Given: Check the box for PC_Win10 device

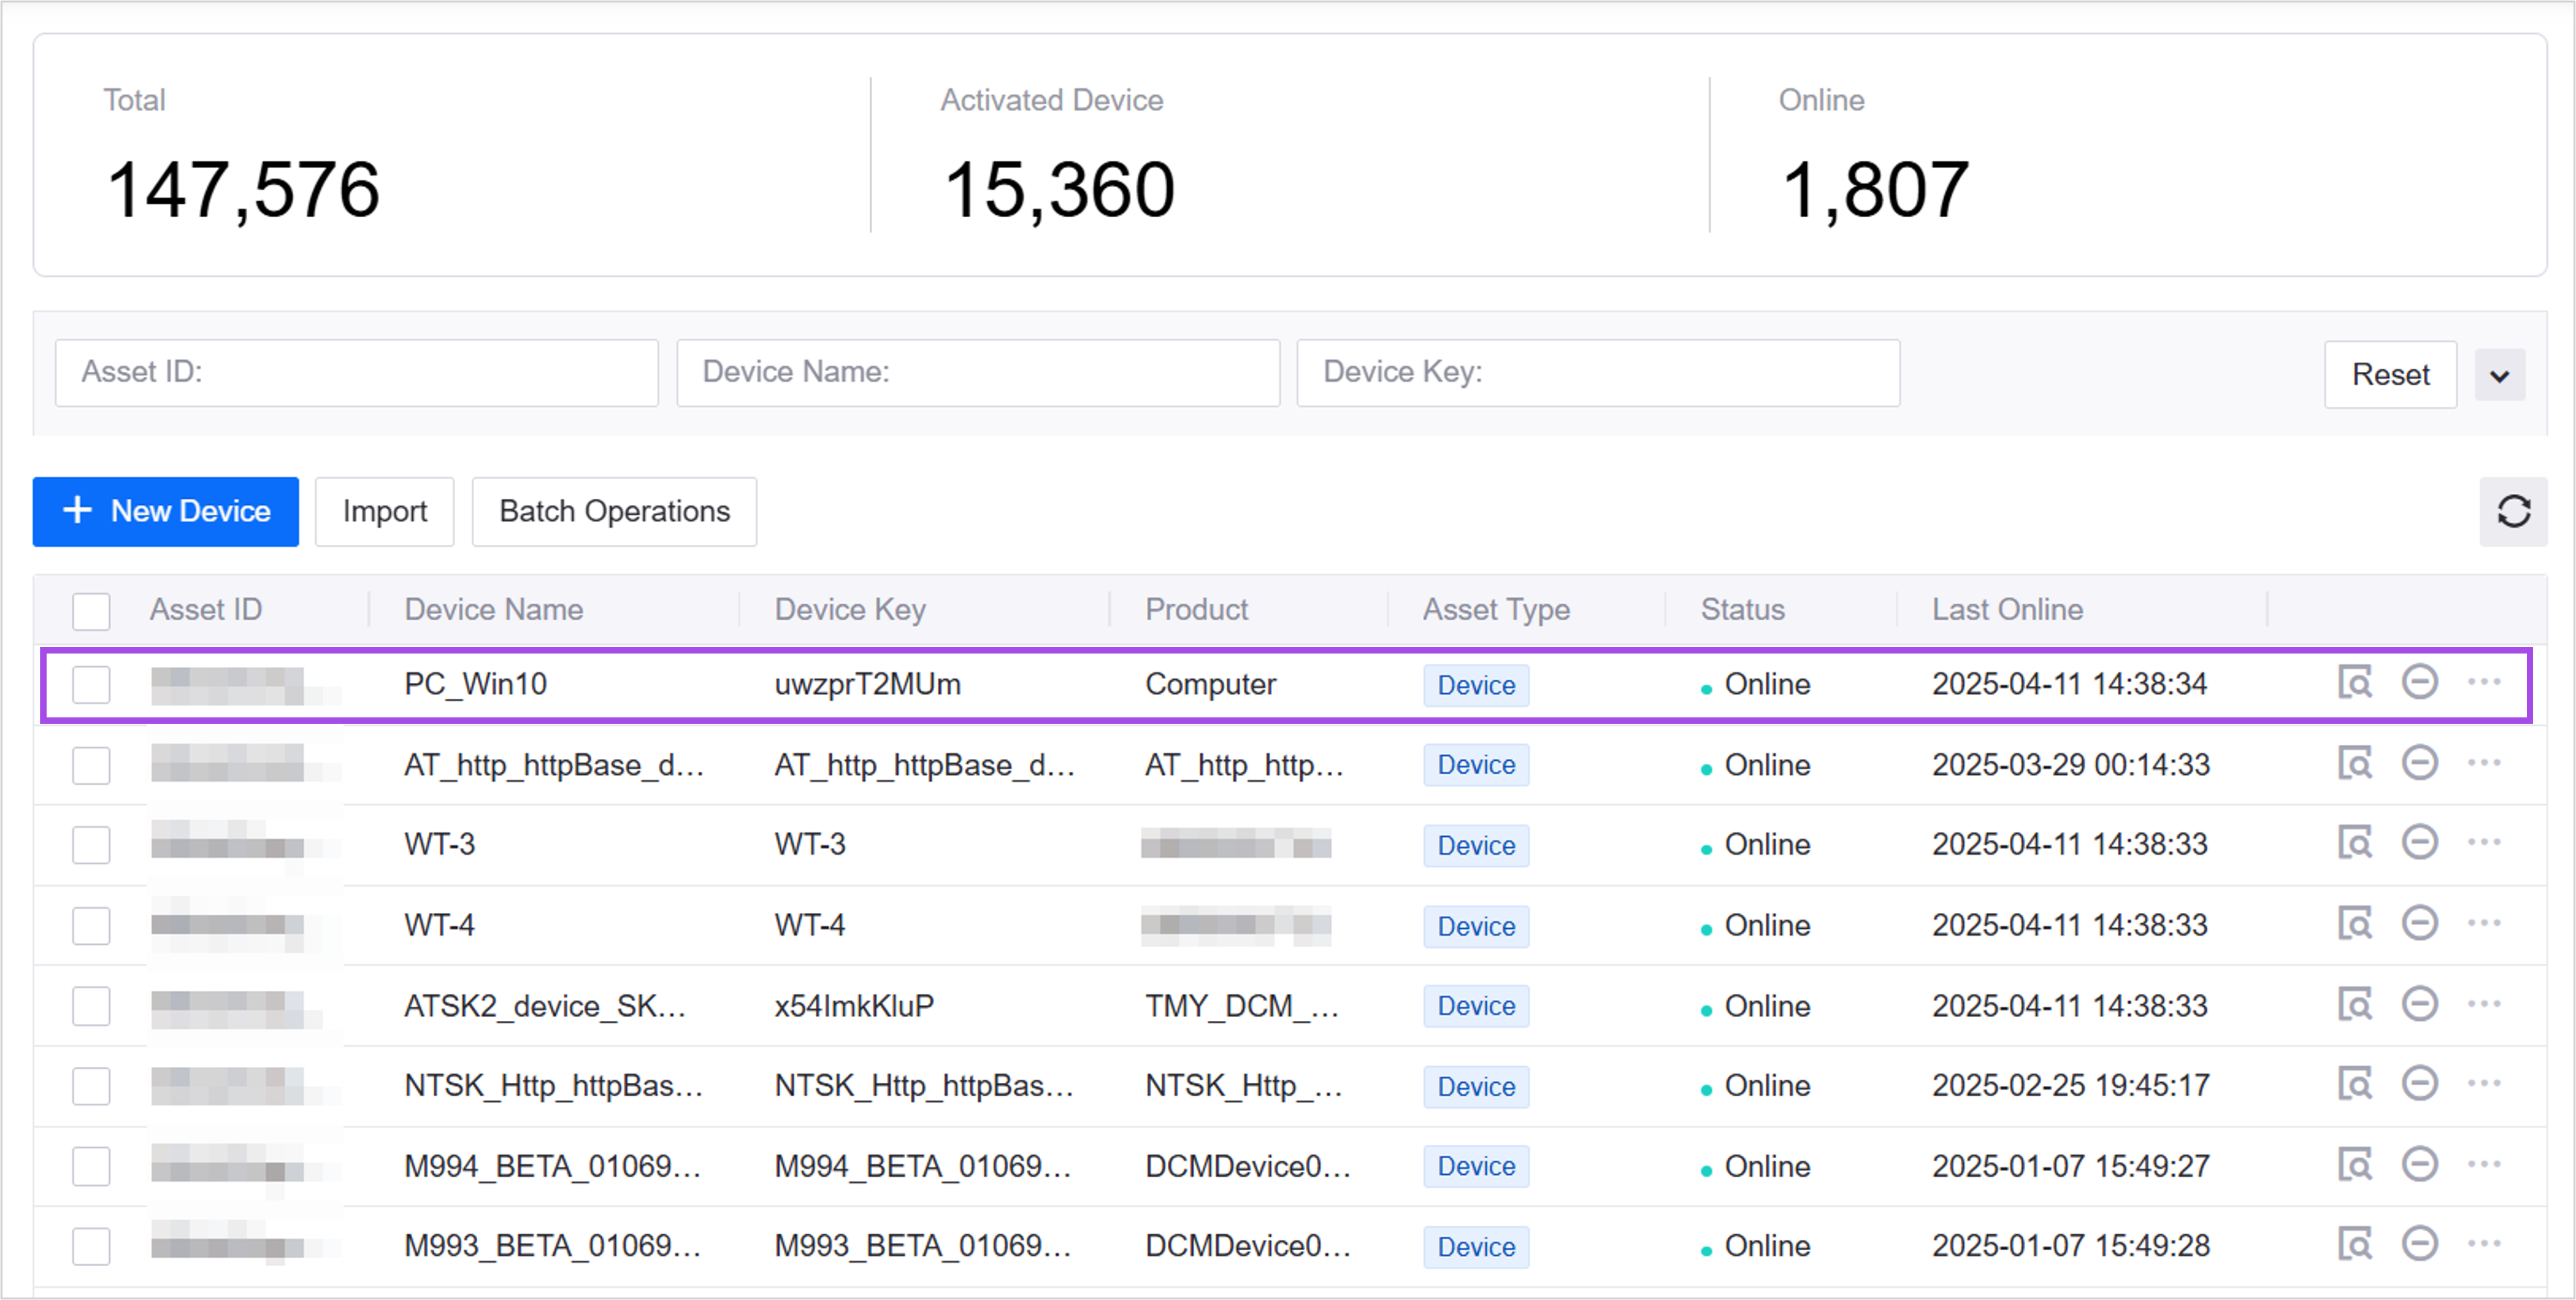Looking at the screenshot, I should (x=91, y=685).
